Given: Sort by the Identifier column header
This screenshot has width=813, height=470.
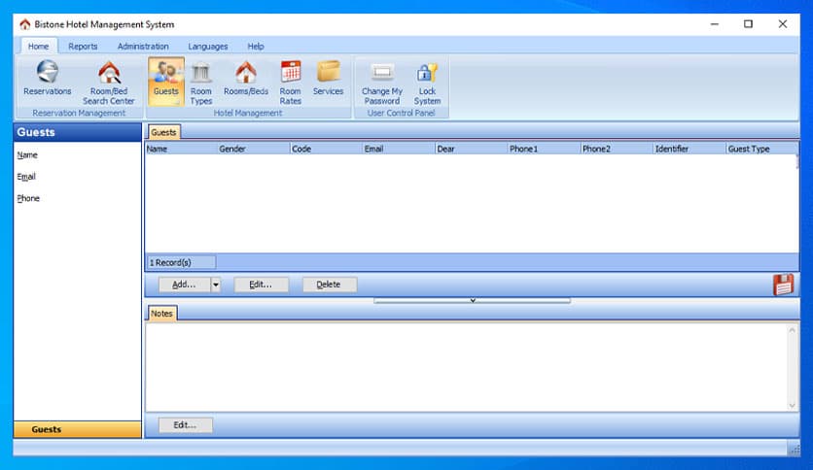Looking at the screenshot, I should (689, 149).
